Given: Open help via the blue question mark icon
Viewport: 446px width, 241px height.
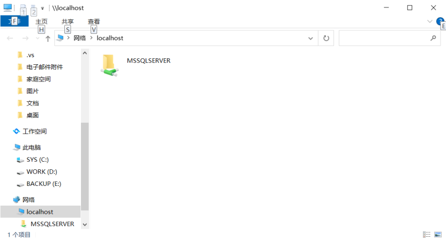Looking at the screenshot, I should click(x=440, y=21).
